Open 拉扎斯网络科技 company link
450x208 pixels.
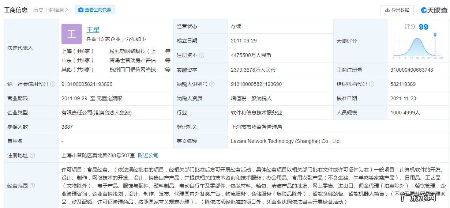pyautogui.click(x=135, y=51)
